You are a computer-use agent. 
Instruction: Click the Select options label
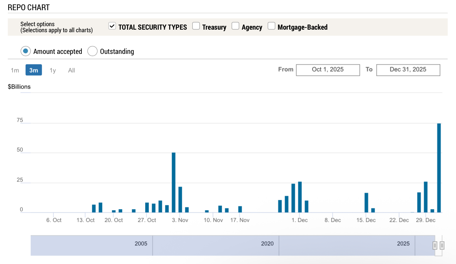pos(37,24)
